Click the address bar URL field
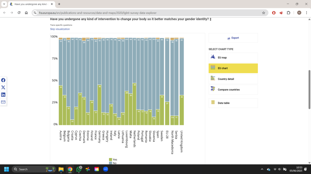The image size is (311, 174). (146, 13)
